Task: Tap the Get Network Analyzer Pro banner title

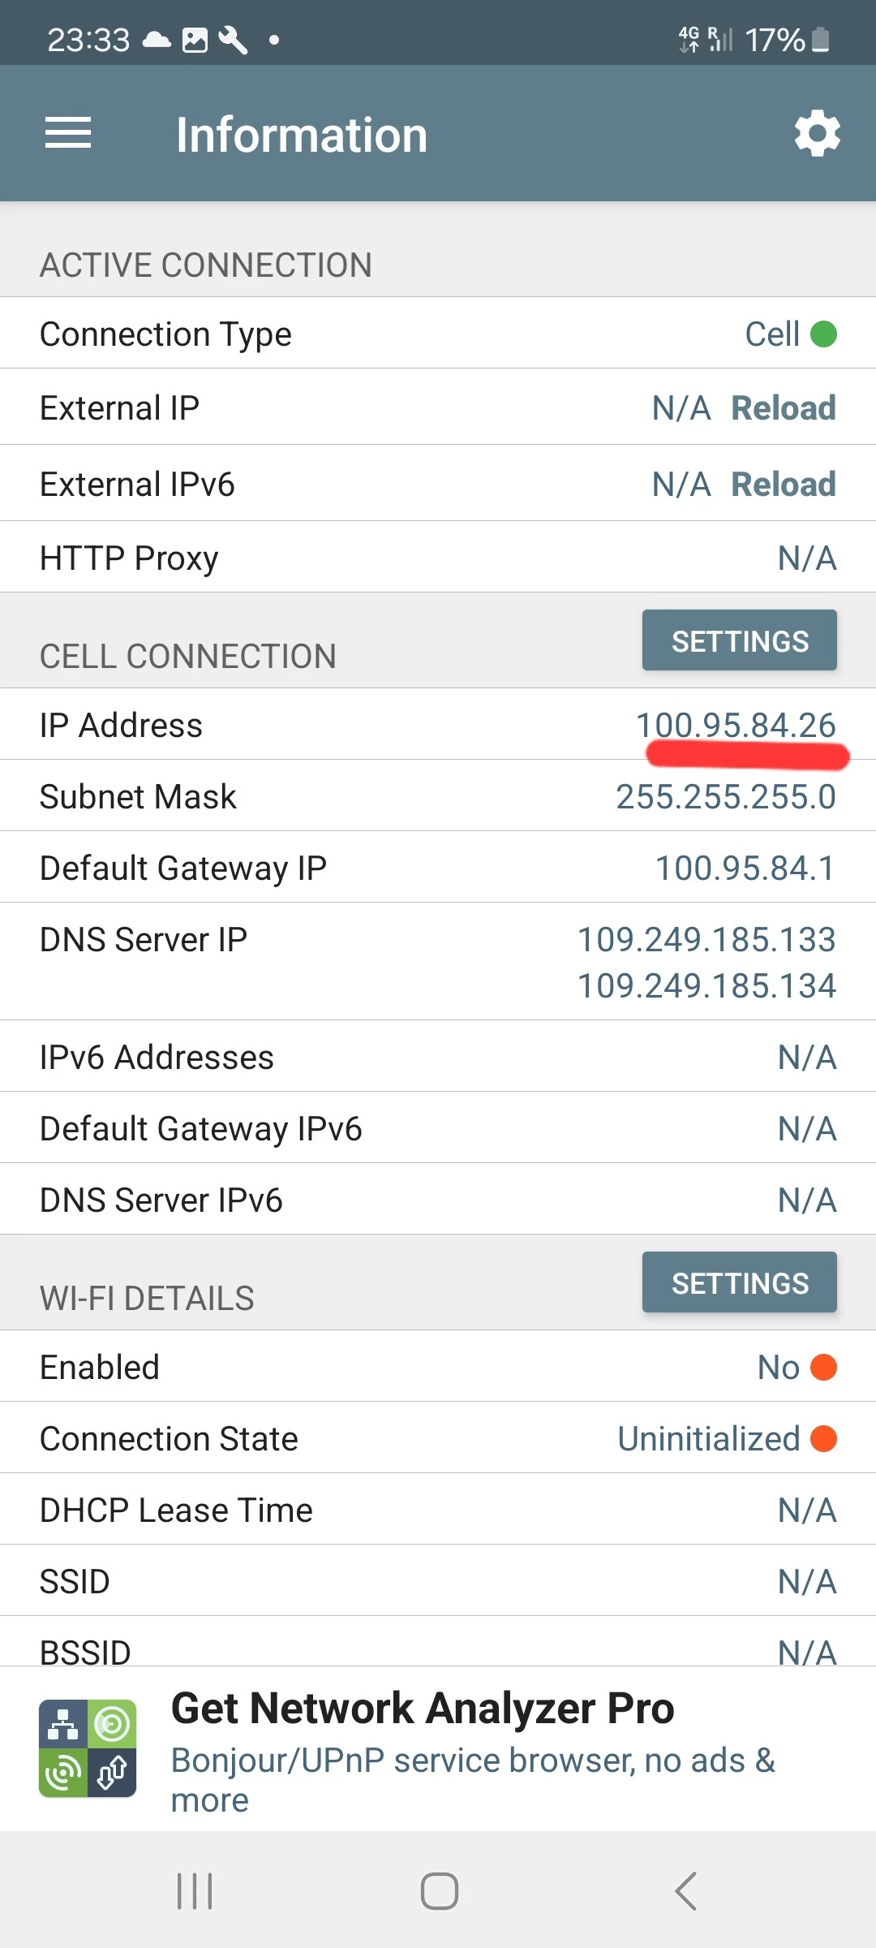Action: 423,1708
